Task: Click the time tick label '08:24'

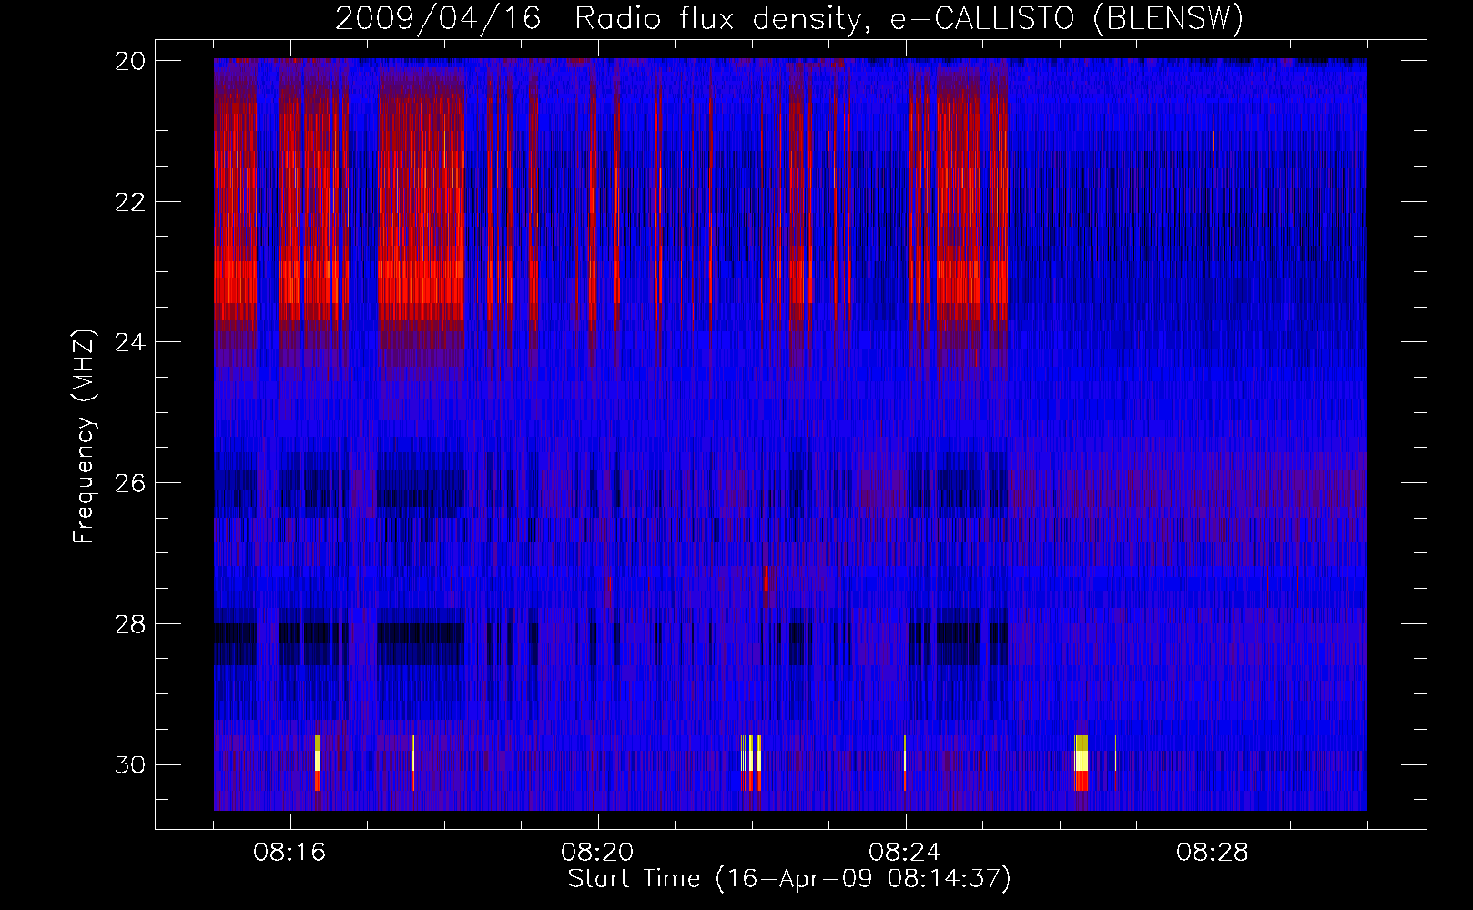Action: point(905,853)
